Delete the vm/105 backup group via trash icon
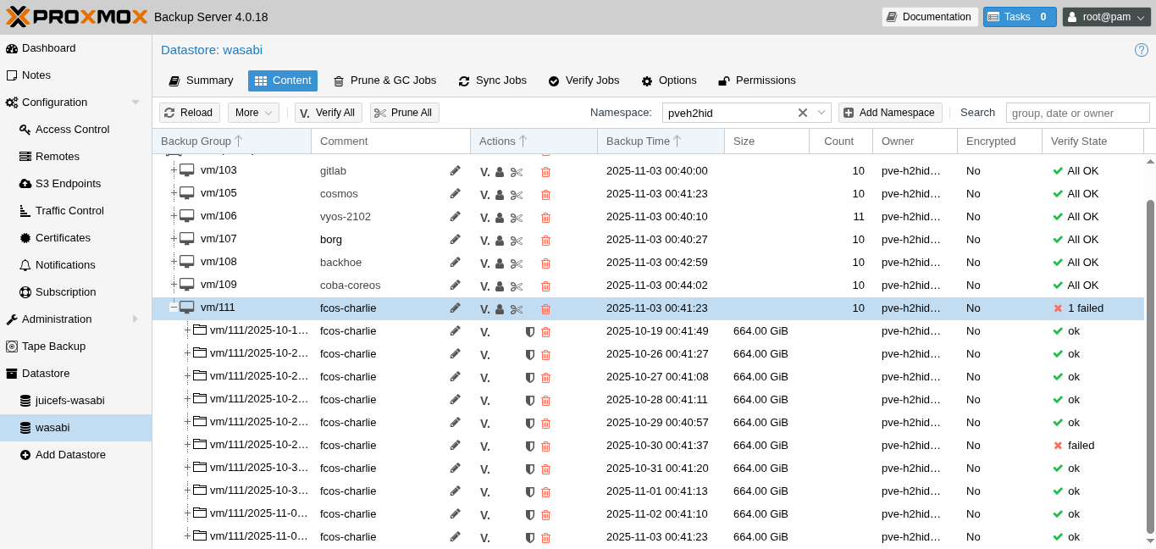 [545, 194]
